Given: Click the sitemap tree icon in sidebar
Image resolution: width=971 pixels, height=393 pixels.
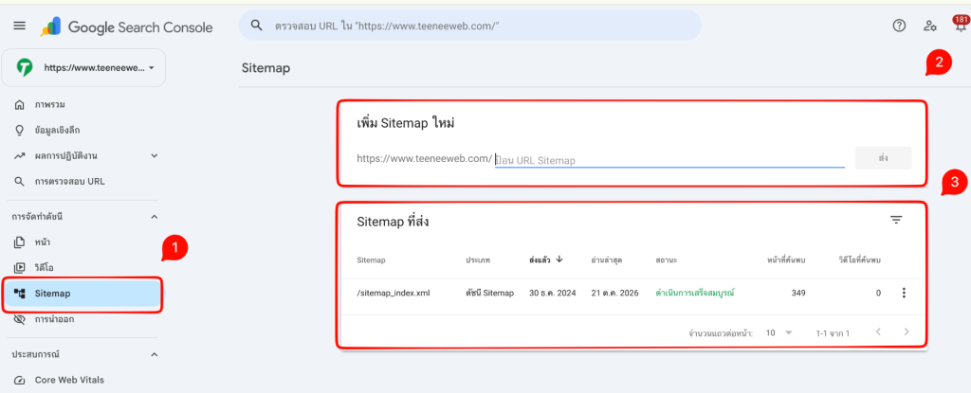Looking at the screenshot, I should pyautogui.click(x=20, y=294).
